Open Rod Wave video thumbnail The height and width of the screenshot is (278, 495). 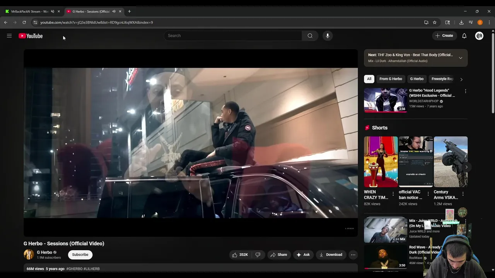tap(386, 256)
